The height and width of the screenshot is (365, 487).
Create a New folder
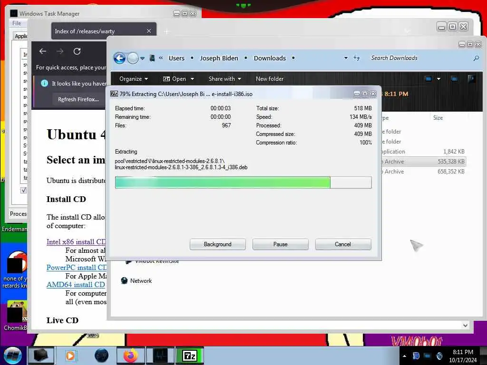[270, 79]
